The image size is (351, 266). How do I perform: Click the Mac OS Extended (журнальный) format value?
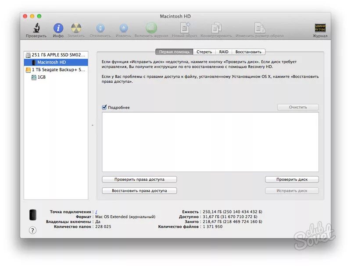click(125, 217)
